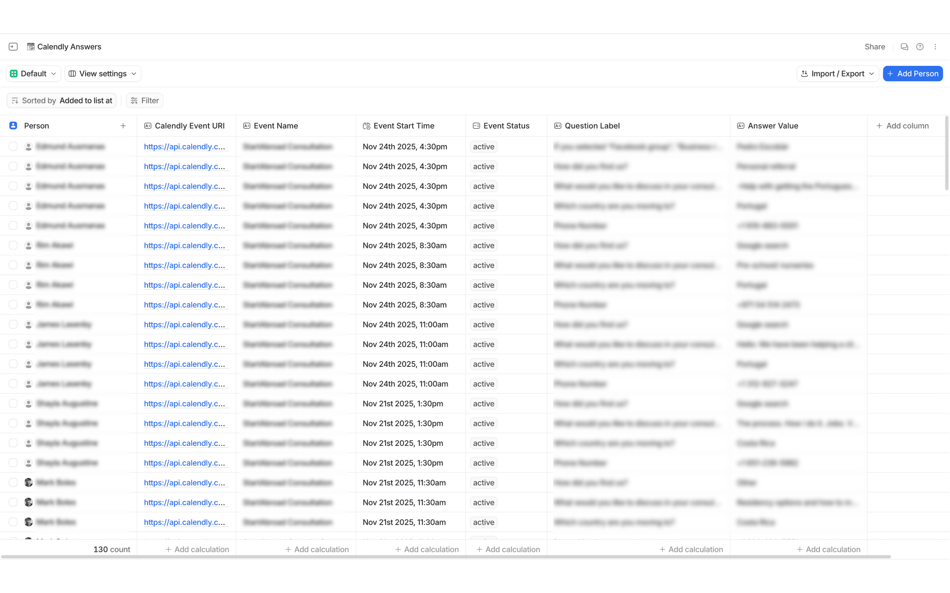This screenshot has height=593, width=950.
Task: Open the three-dot more options menu
Action: 935,47
